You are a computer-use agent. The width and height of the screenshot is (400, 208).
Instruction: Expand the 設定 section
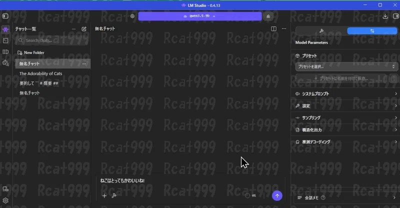(346, 105)
